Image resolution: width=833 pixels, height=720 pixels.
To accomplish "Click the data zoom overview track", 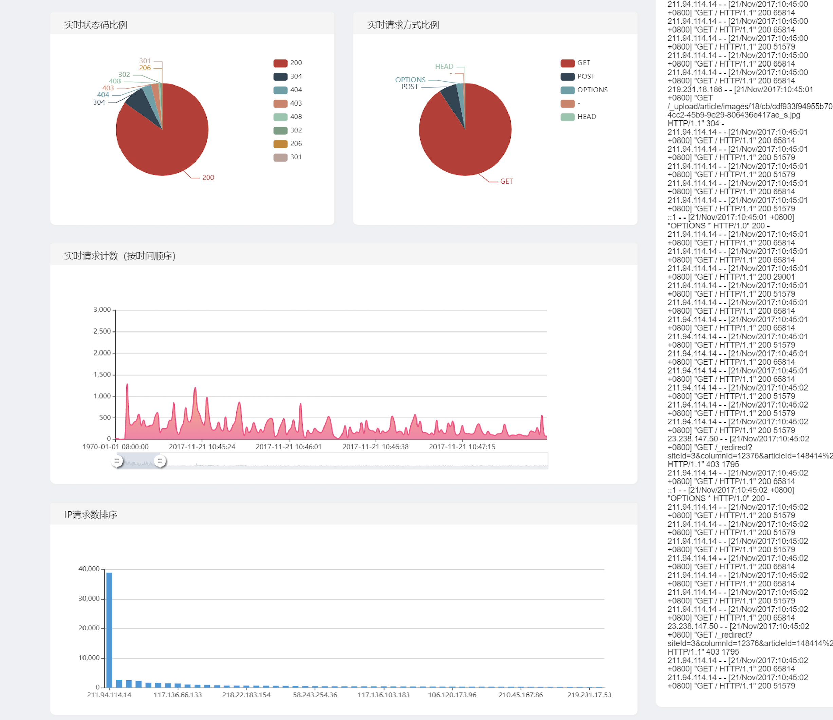I will pos(354,461).
